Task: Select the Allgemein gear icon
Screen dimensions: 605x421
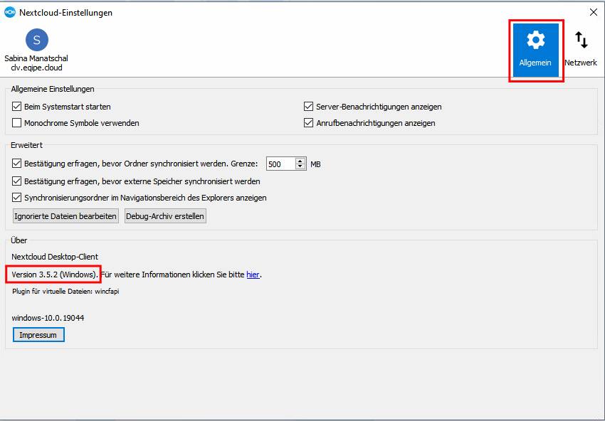Action: 535,41
